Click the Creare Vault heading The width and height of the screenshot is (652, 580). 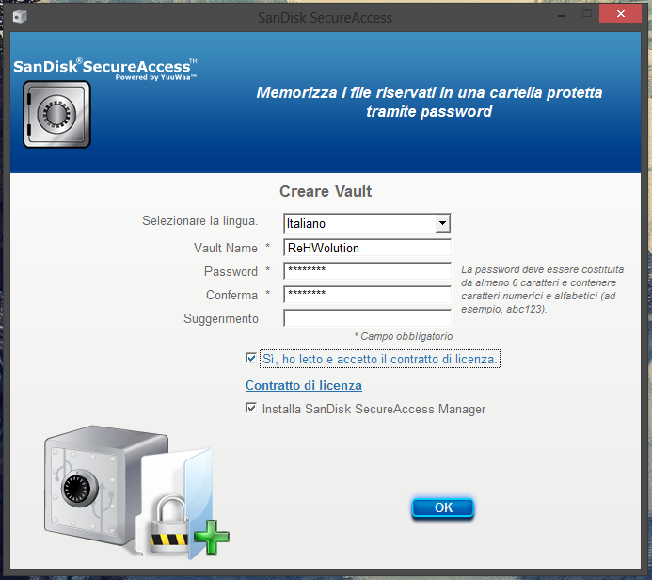pos(326,191)
